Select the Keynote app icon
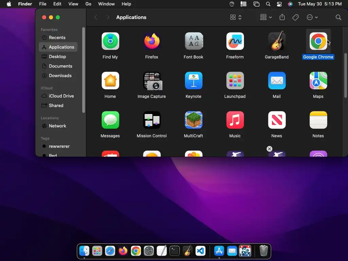Screen dimensions: 348x261 tap(193, 81)
